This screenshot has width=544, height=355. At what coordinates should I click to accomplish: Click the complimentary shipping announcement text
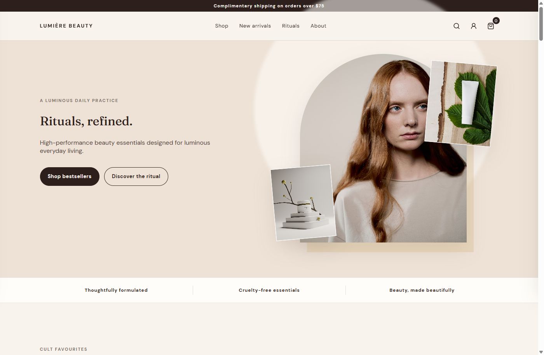point(269,6)
